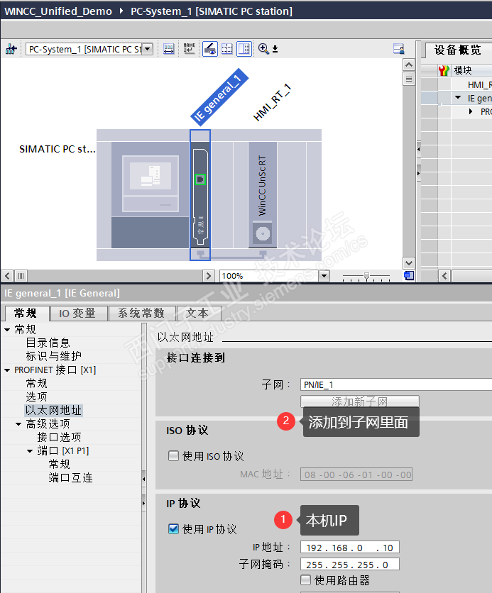Viewport: 492px width, 593px height.
Task: Click the device overview table's left scroll arrow
Action: (x=444, y=276)
